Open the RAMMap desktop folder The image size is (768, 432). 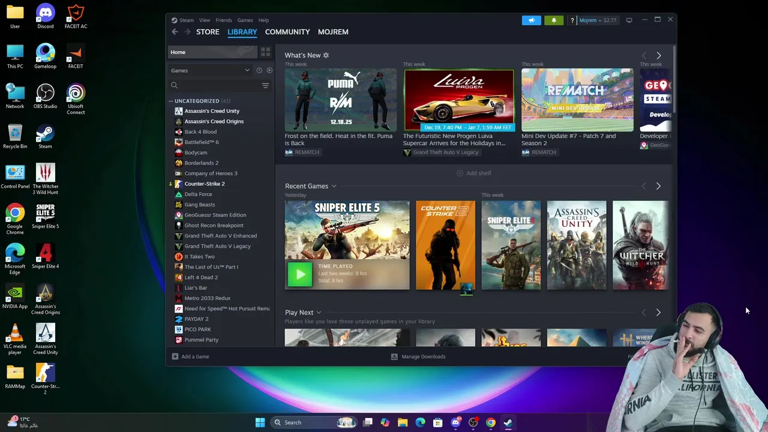[15, 376]
